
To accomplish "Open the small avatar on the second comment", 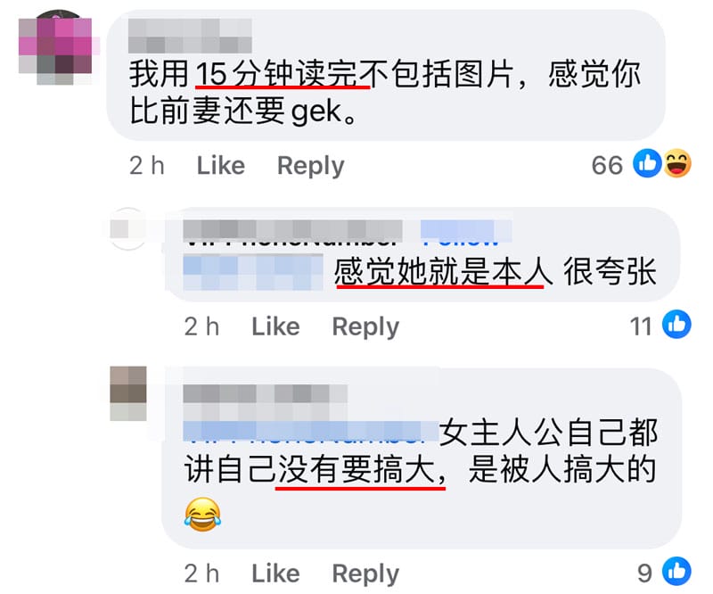I will point(128,228).
